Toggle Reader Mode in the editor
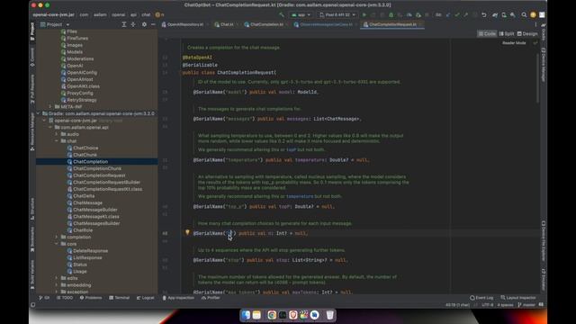576x324 pixels. pos(514,43)
